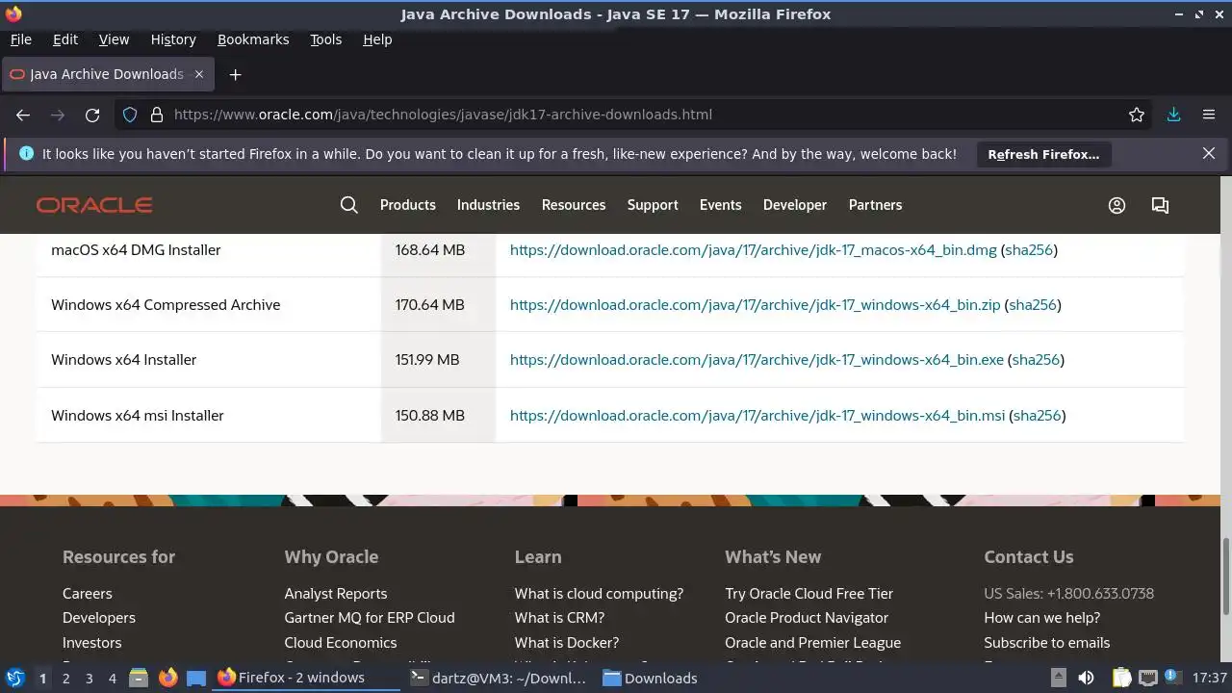Focus the URL address bar
Image resolution: width=1232 pixels, height=693 pixels.
(635, 115)
